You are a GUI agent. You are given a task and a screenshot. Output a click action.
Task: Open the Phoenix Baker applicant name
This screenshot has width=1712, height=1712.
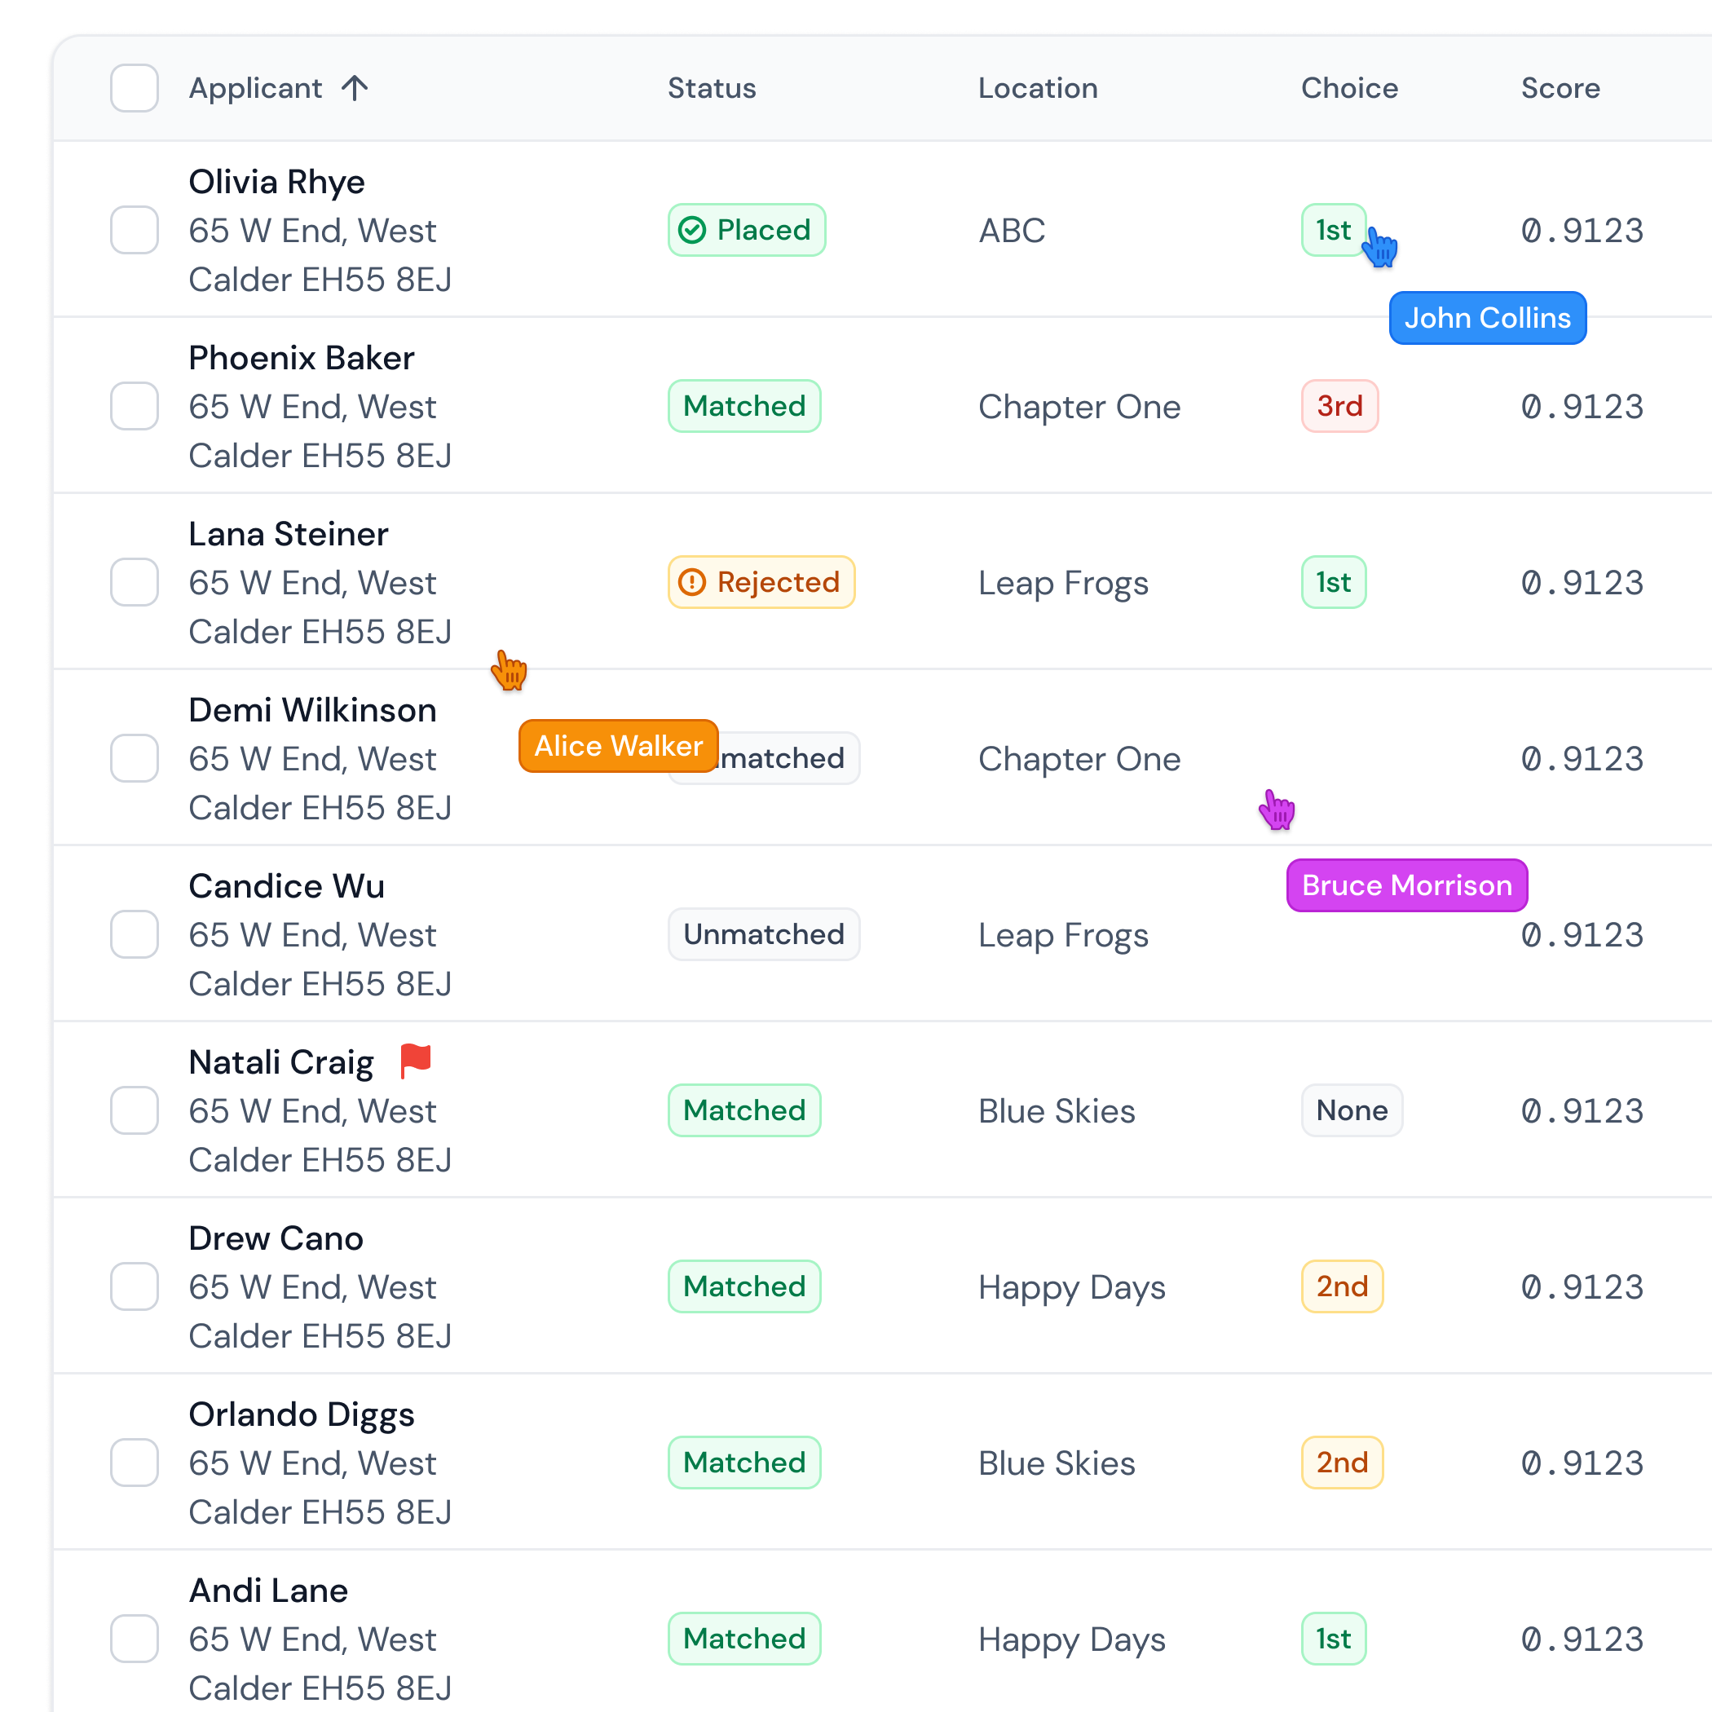coord(302,358)
